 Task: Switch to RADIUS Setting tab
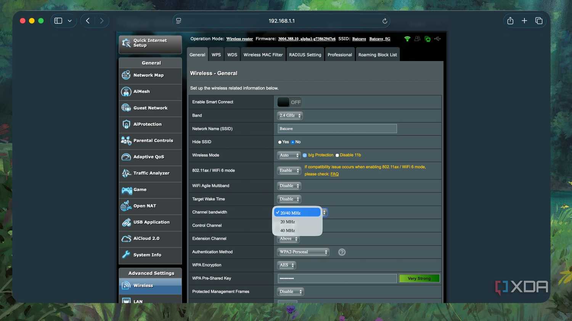click(x=305, y=55)
